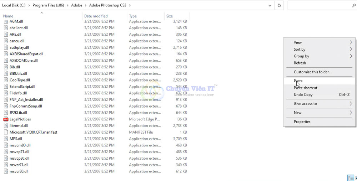Viewport: 357px width, 181px height.
Task: Click the AGM.dll file icon
Action: pos(6,21)
